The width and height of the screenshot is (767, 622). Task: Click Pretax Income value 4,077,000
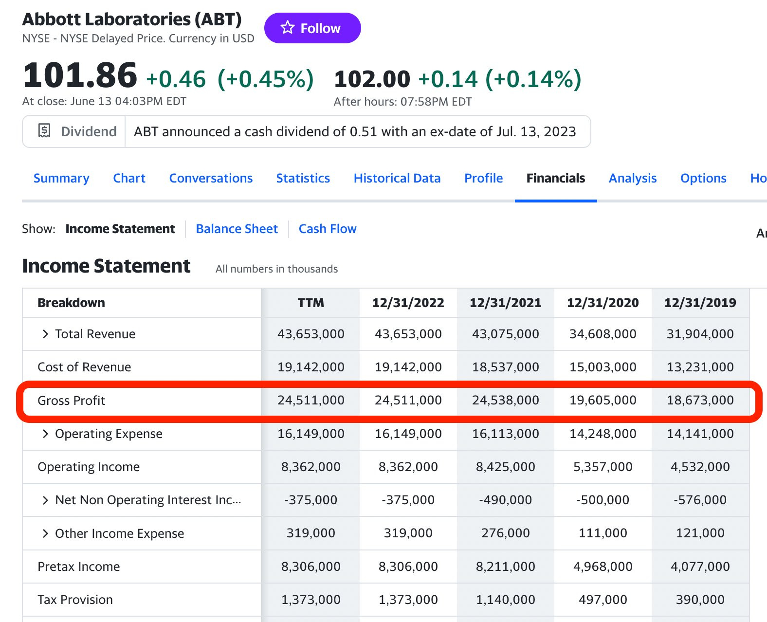click(x=700, y=567)
